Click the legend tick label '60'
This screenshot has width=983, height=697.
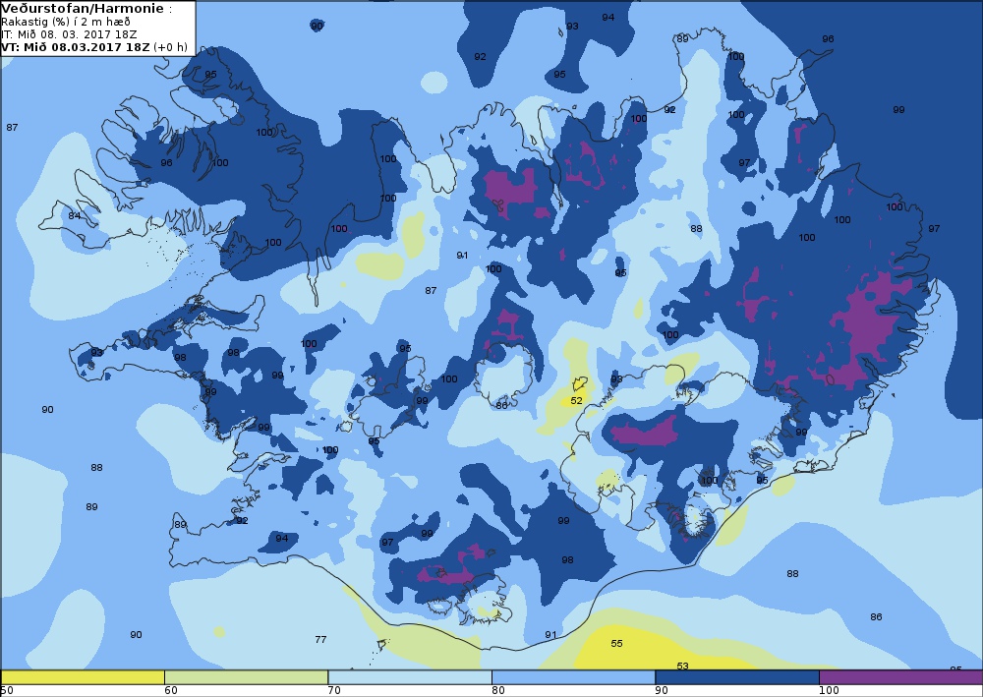[170, 691]
